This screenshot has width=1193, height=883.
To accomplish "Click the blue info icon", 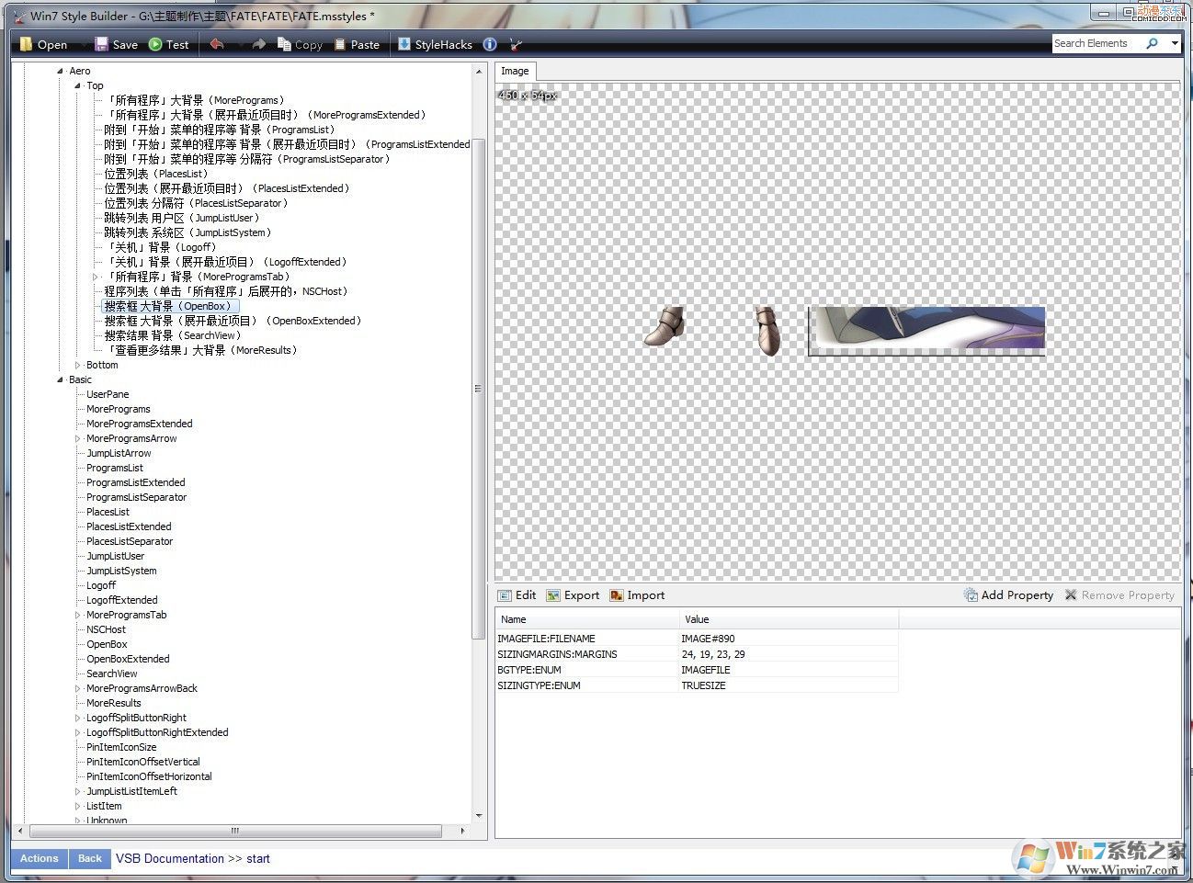I will [x=490, y=44].
